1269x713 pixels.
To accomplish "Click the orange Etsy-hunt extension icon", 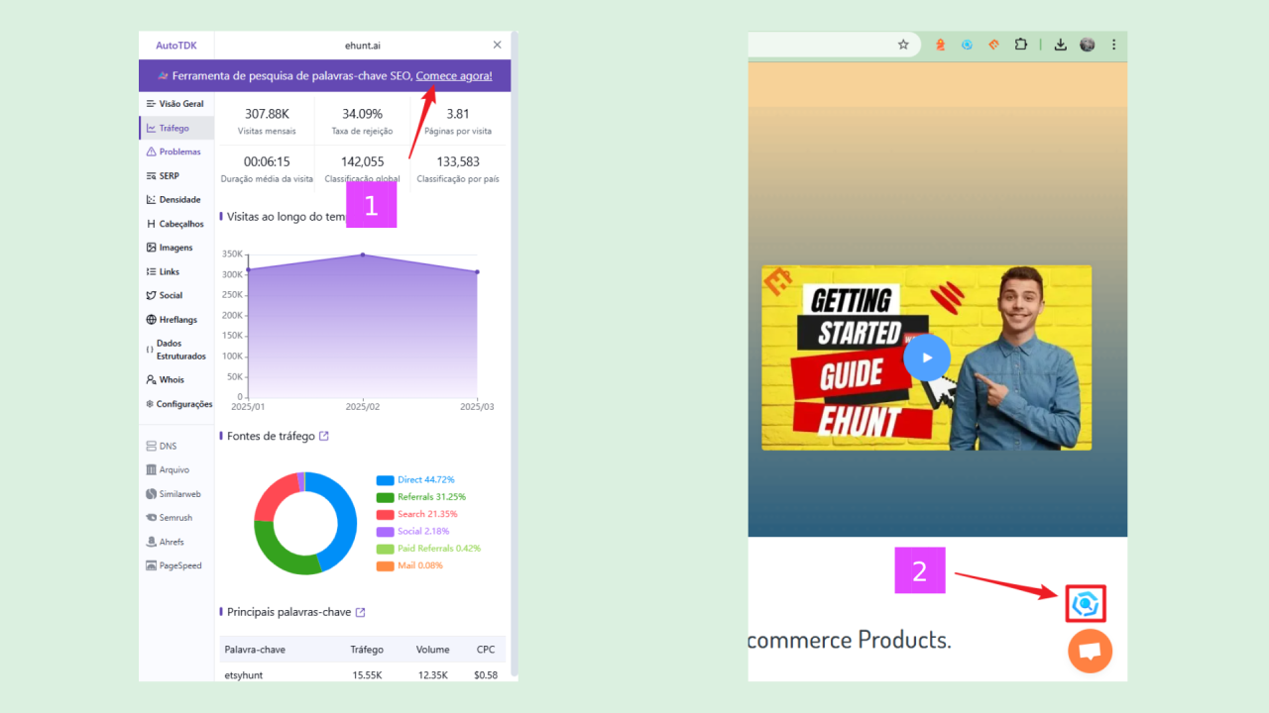I will (993, 45).
